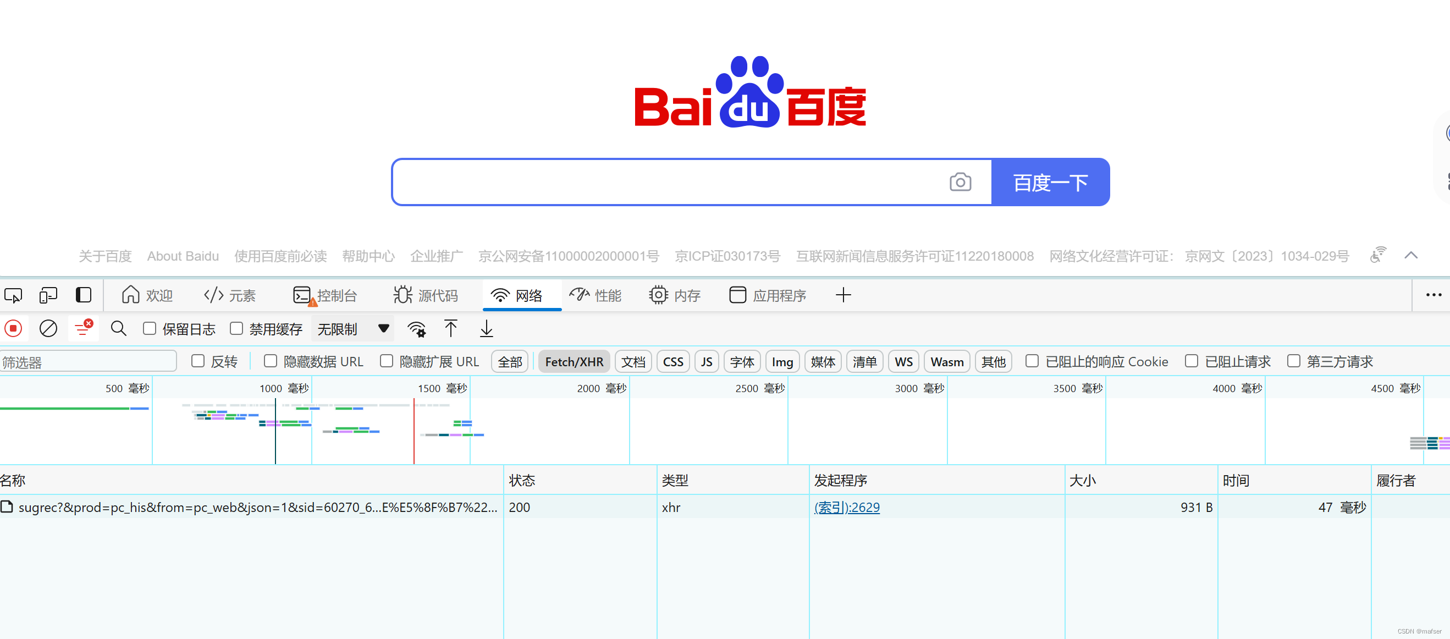
Task: Open the 源代码 tab
Action: click(x=426, y=295)
